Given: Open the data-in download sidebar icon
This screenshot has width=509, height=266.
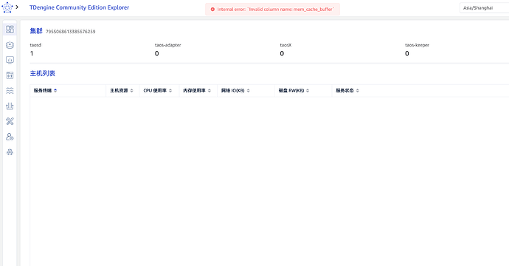Looking at the screenshot, I should click(x=10, y=44).
